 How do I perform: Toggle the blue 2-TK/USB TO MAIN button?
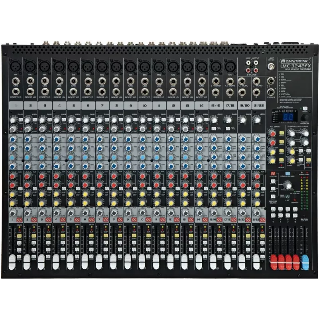click(x=287, y=173)
